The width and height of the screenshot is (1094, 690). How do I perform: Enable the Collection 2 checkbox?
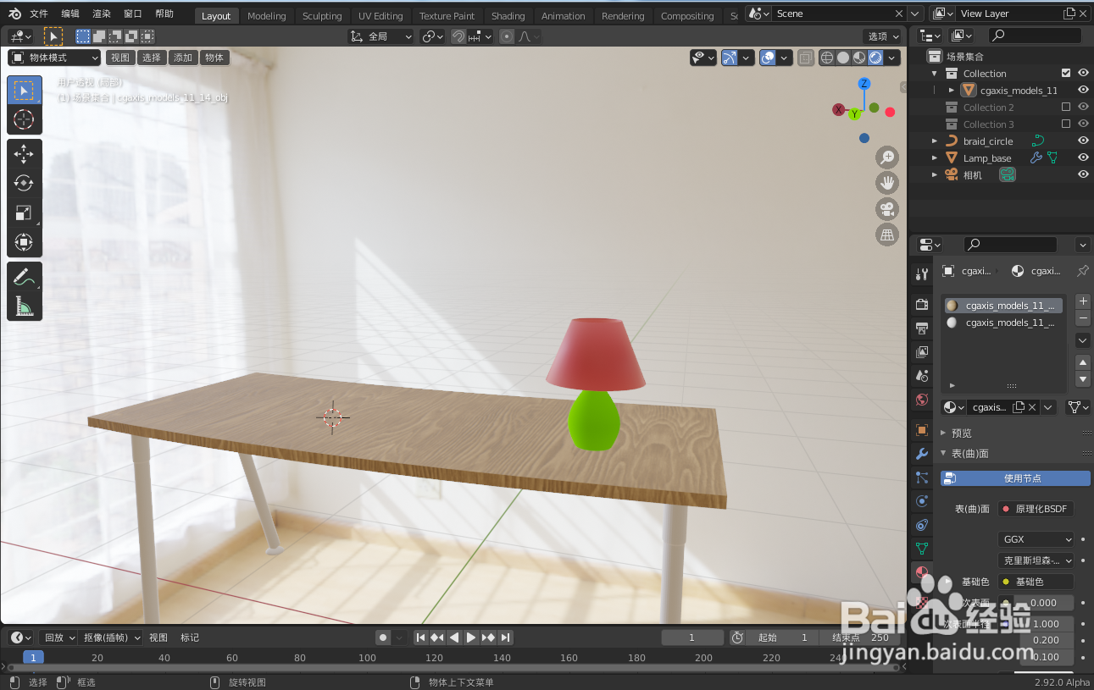pos(1065,106)
